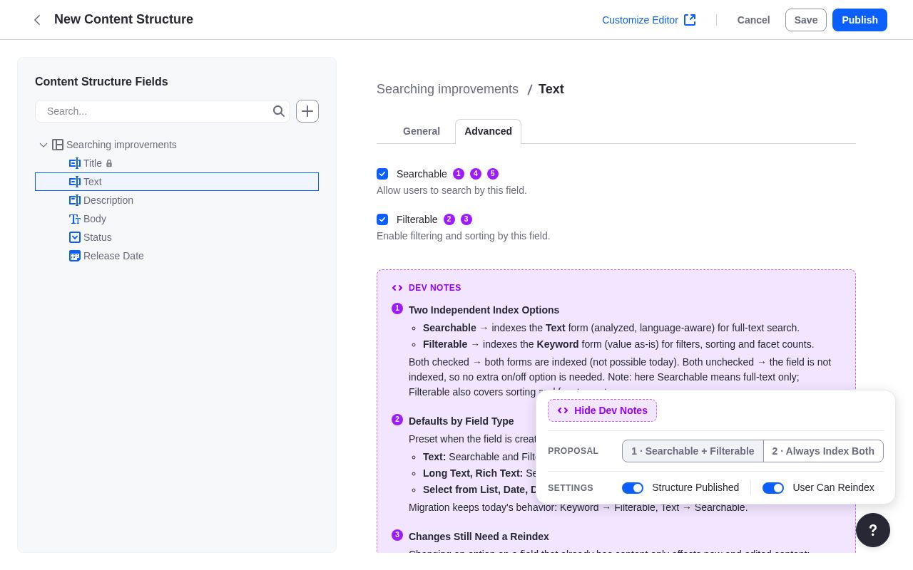Click the magnifier icon in the fields search
The height and width of the screenshot is (570, 913).
tap(279, 111)
